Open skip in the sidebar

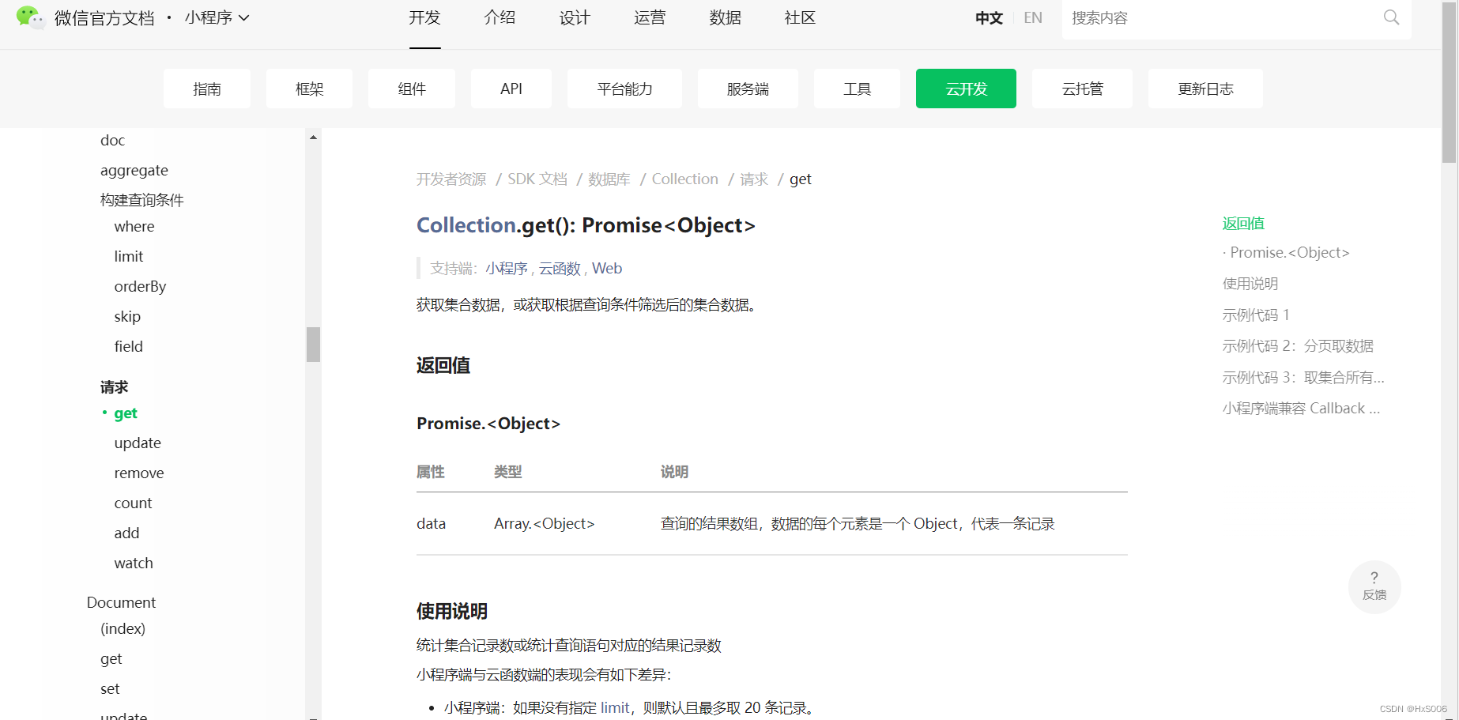(x=127, y=316)
